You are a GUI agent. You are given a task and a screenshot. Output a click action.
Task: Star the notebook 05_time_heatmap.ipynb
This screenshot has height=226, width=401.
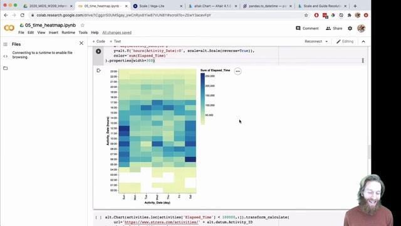pos(82,25)
